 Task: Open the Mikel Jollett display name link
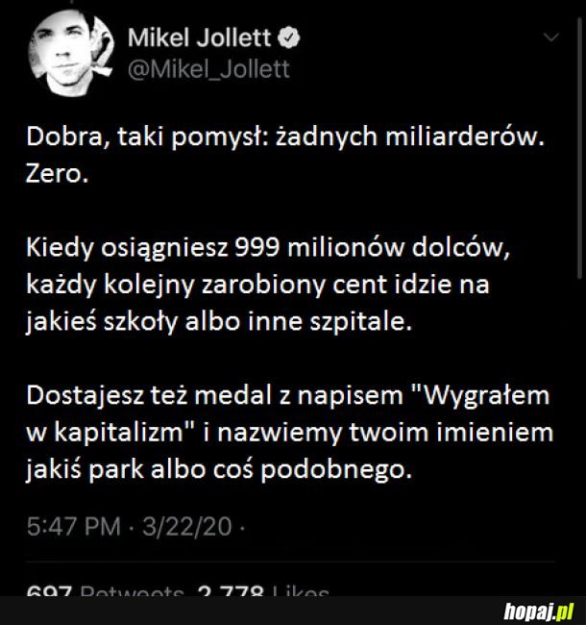coord(200,38)
